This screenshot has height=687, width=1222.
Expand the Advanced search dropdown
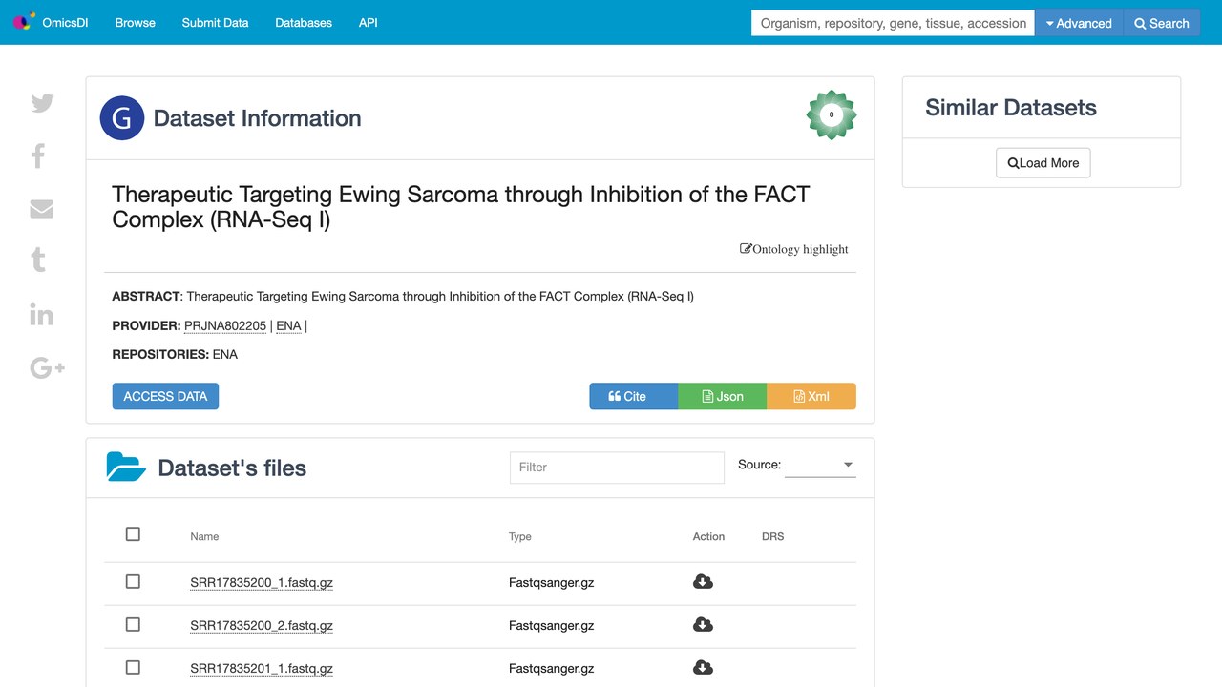point(1079,23)
